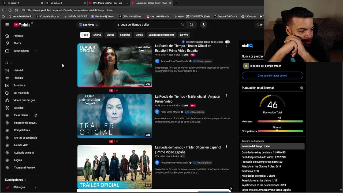The width and height of the screenshot is (343, 193).
Task: Click the magnifier search button
Action: click(191, 25)
